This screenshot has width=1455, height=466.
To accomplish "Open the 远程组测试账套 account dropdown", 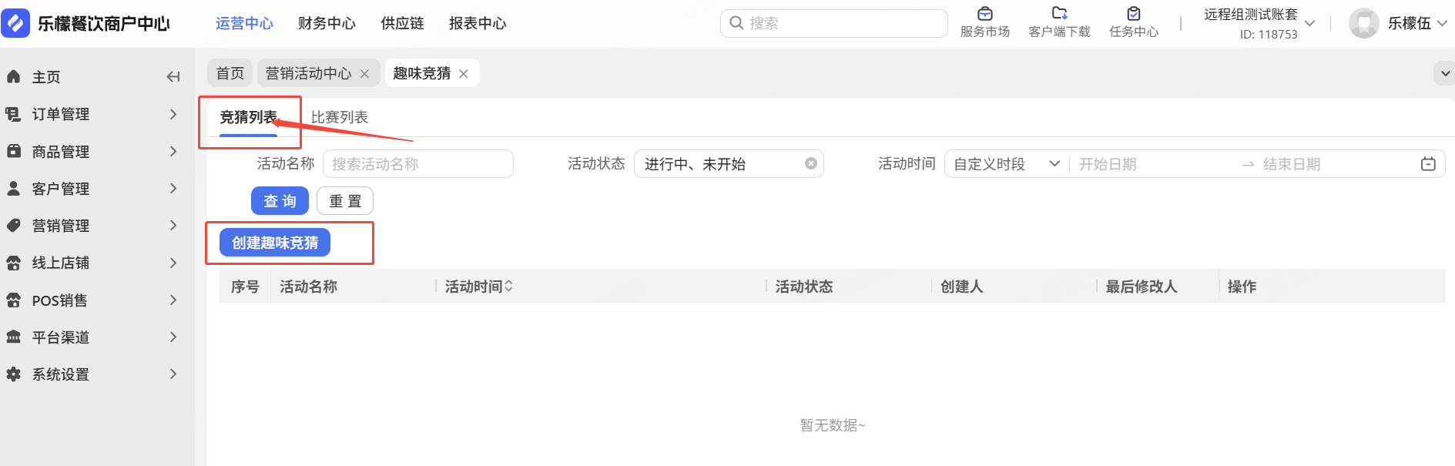I will coord(1309,23).
